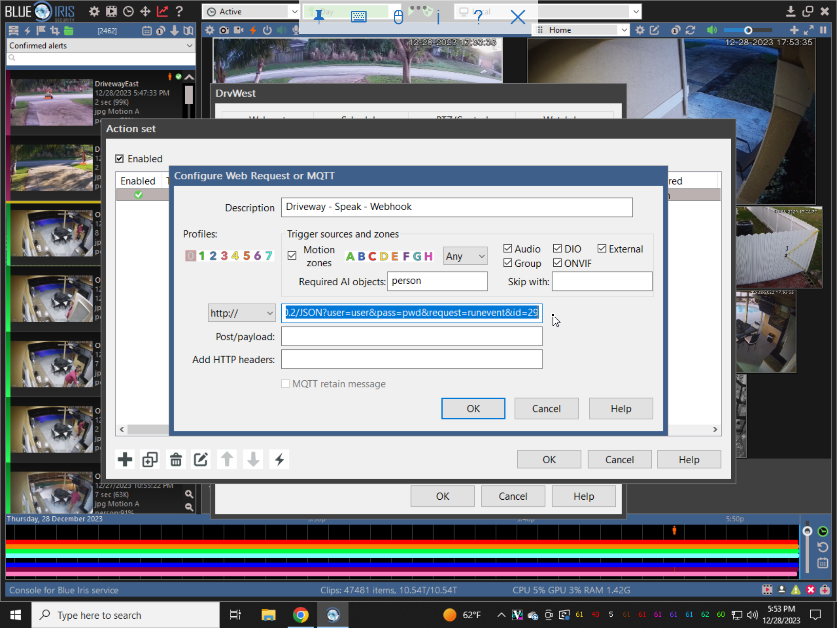Screen dimensions: 837x628
Task: Pause live video with the pause icon
Action: point(823,30)
